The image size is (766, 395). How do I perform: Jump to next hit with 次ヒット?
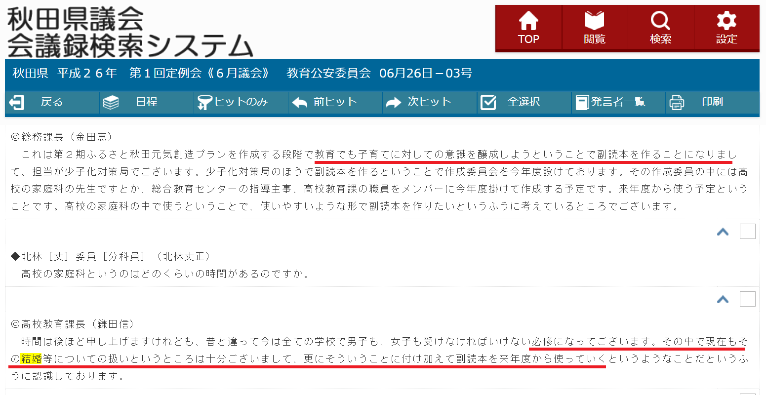tap(429, 102)
